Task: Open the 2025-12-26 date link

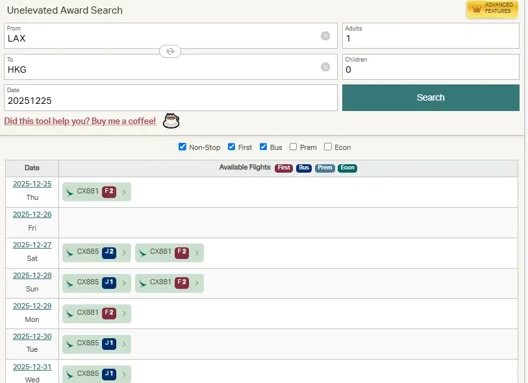Action: 32,214
